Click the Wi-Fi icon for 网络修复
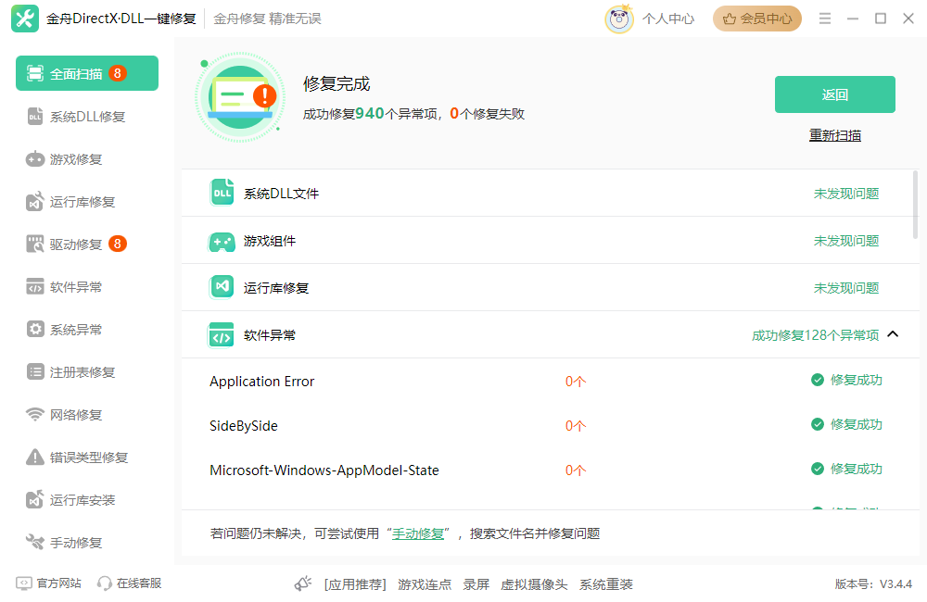Viewport: 927px width, 602px height. pyautogui.click(x=35, y=414)
